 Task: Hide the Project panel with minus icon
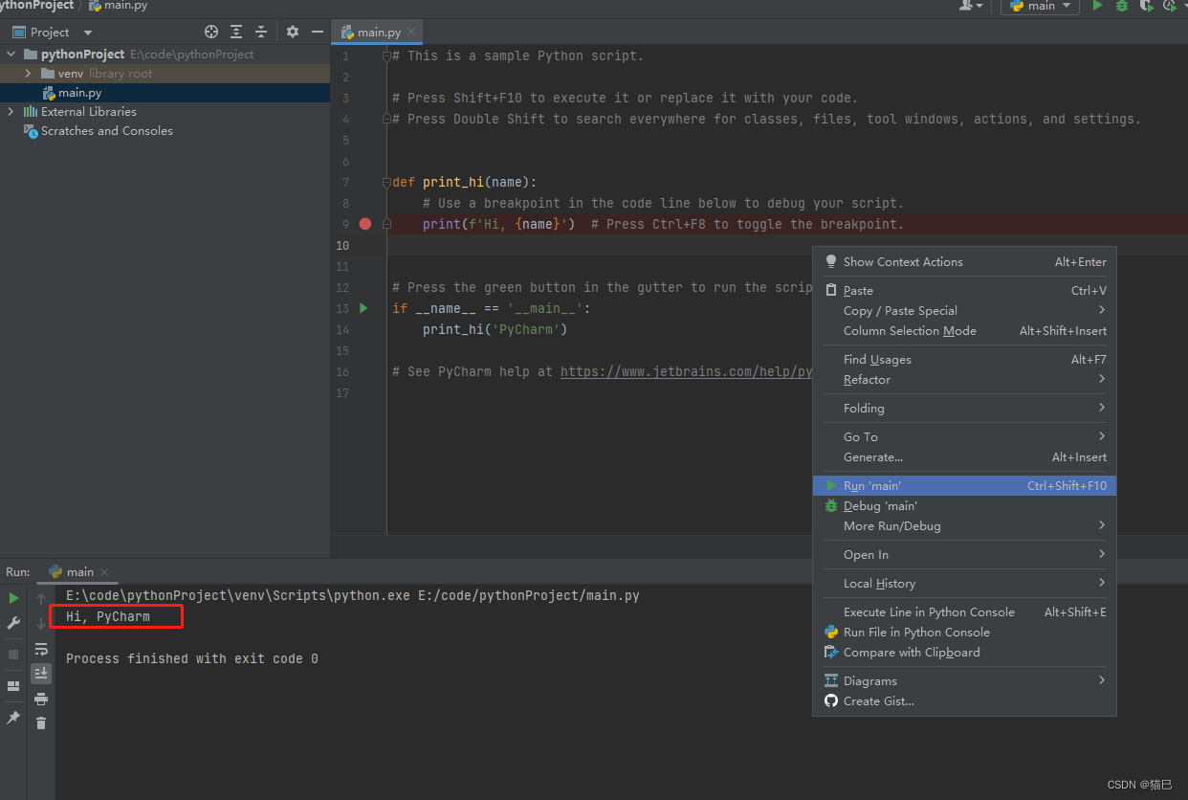[x=318, y=32]
